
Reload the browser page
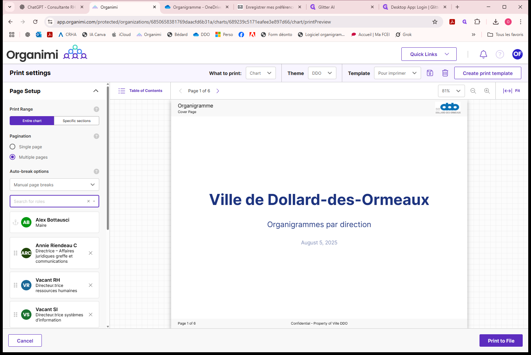tap(35, 22)
